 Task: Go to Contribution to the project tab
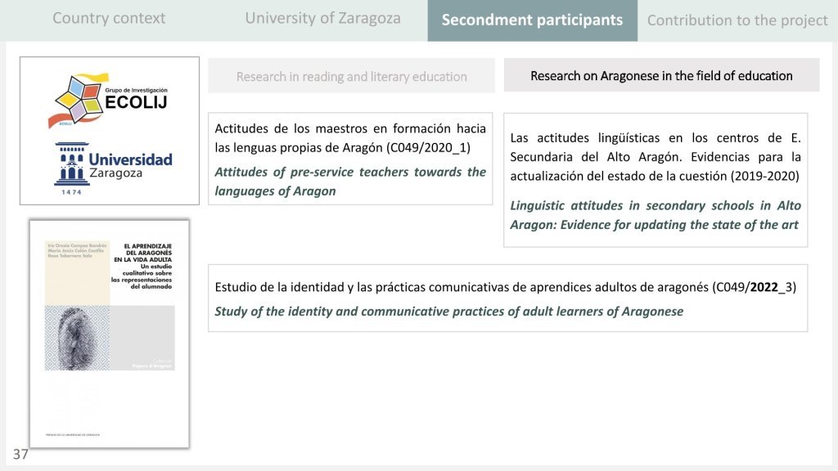coord(737,20)
